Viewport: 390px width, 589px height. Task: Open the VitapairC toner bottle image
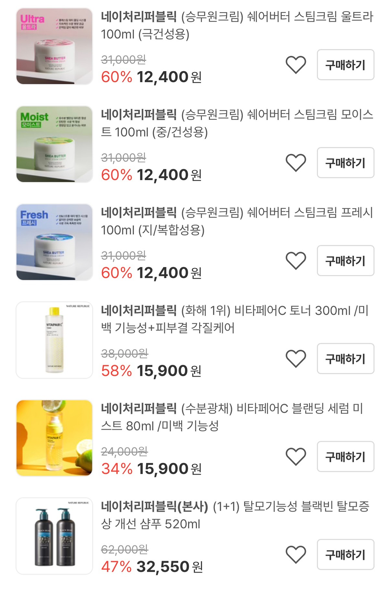click(x=54, y=340)
